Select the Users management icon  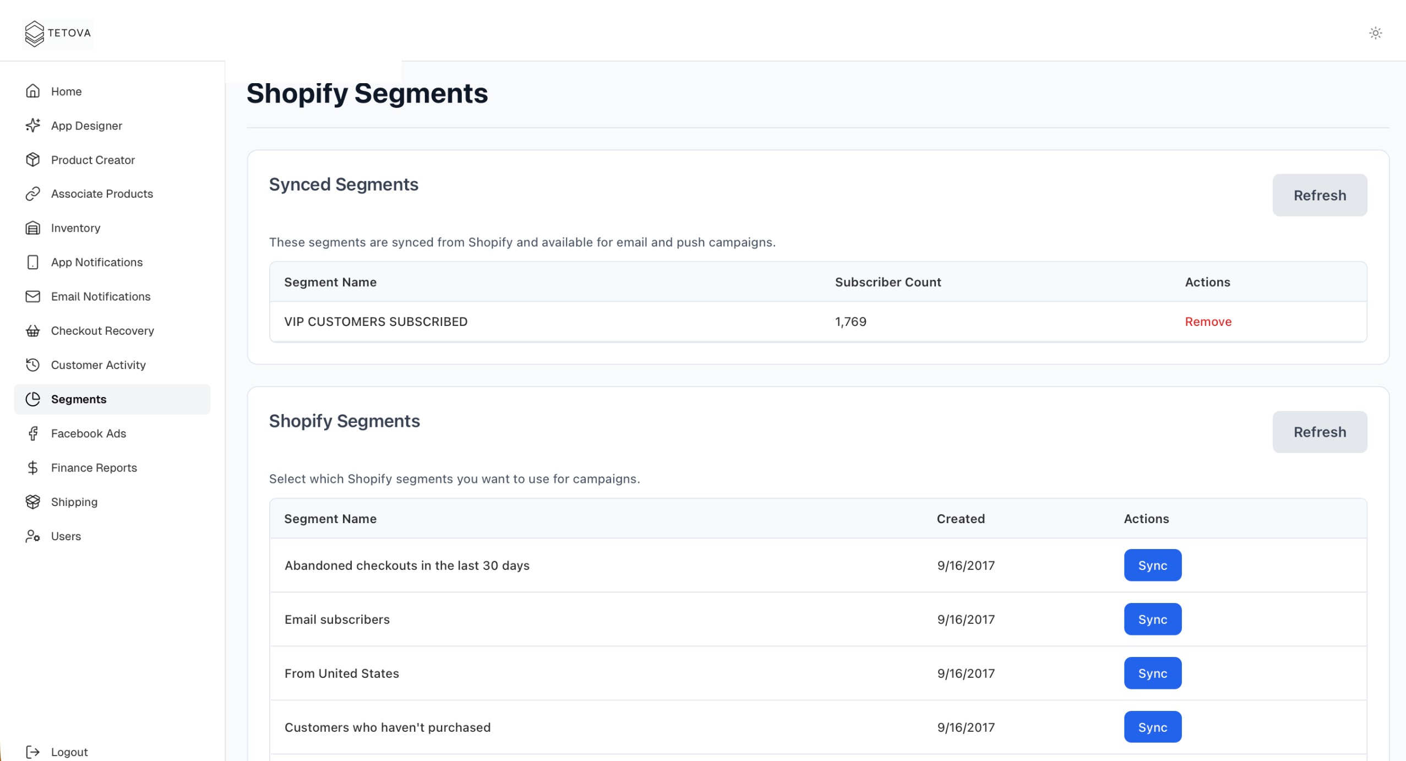[x=32, y=536]
